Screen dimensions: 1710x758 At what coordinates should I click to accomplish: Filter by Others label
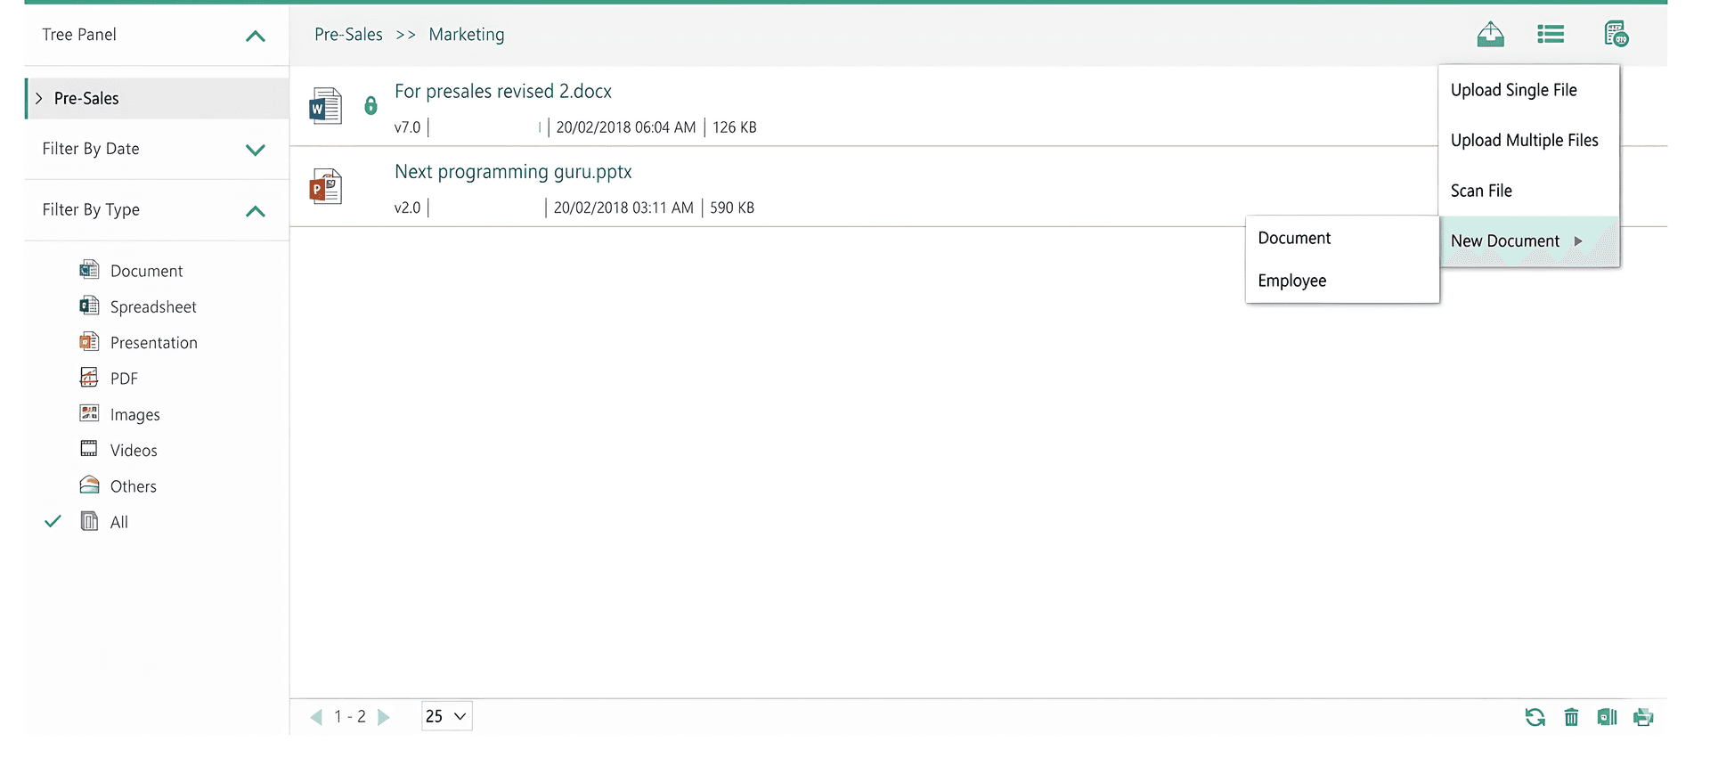133,486
